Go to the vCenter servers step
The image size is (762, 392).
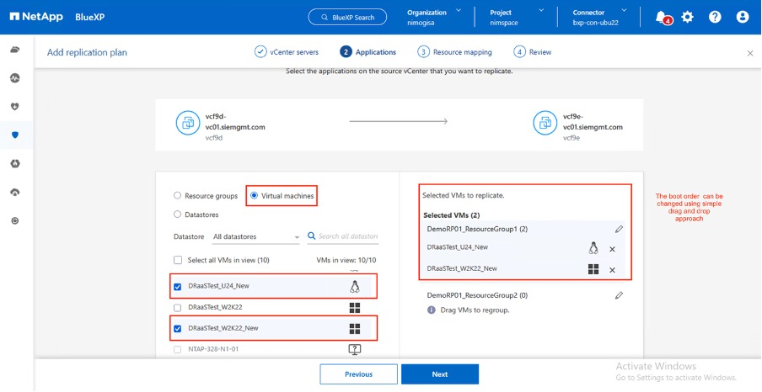(x=287, y=52)
